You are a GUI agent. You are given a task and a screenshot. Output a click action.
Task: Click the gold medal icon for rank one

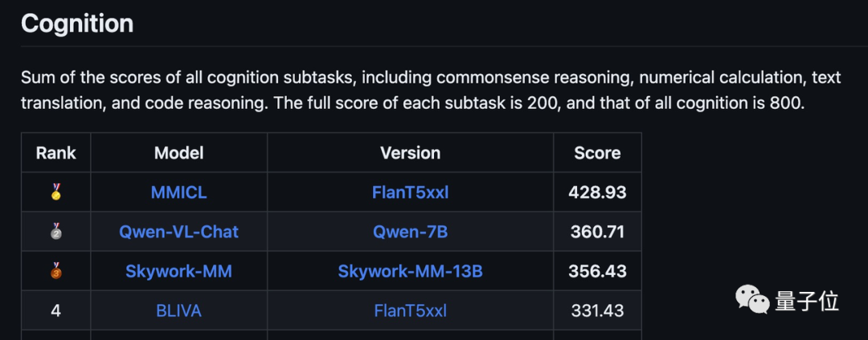pos(56,192)
